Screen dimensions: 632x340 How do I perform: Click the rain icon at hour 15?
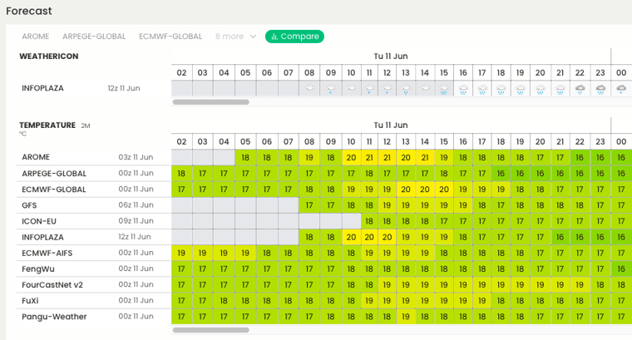(444, 89)
